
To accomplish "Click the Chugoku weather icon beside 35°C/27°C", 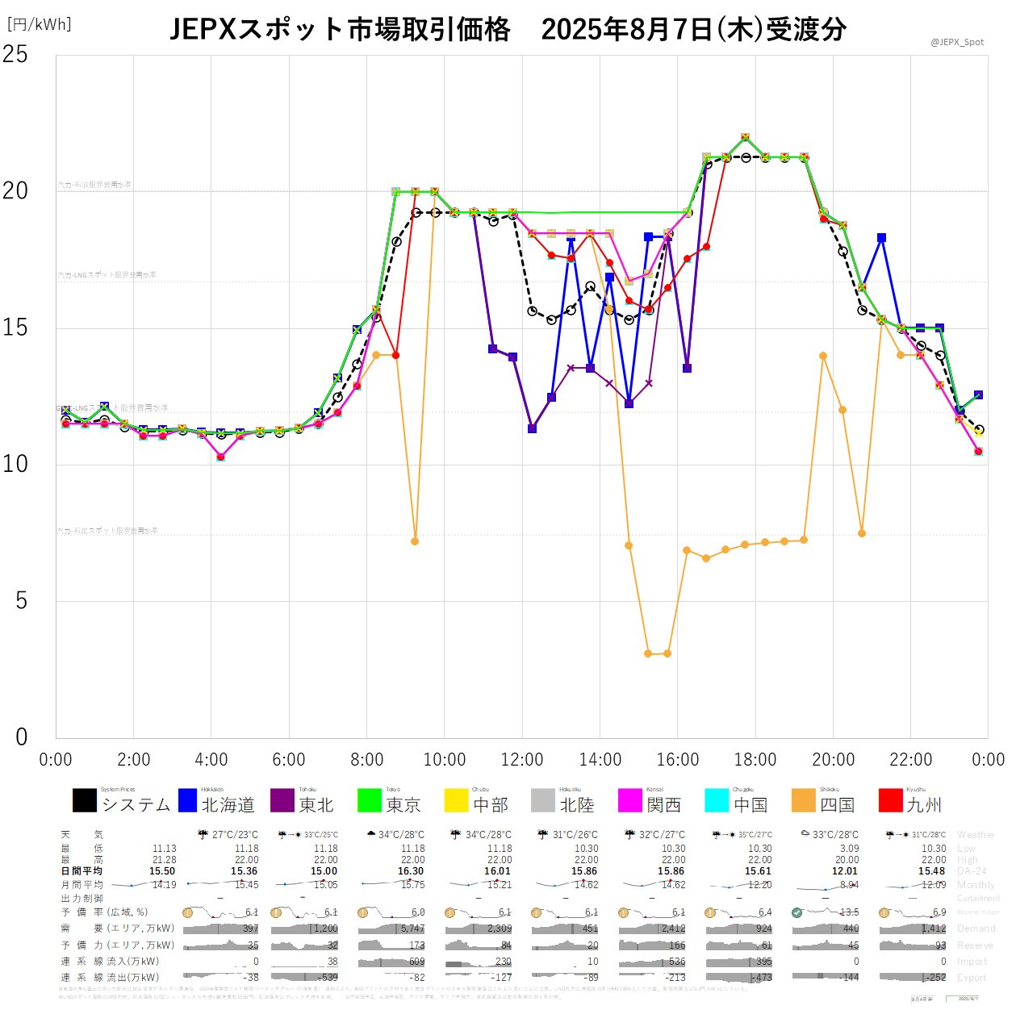I will point(723,835).
